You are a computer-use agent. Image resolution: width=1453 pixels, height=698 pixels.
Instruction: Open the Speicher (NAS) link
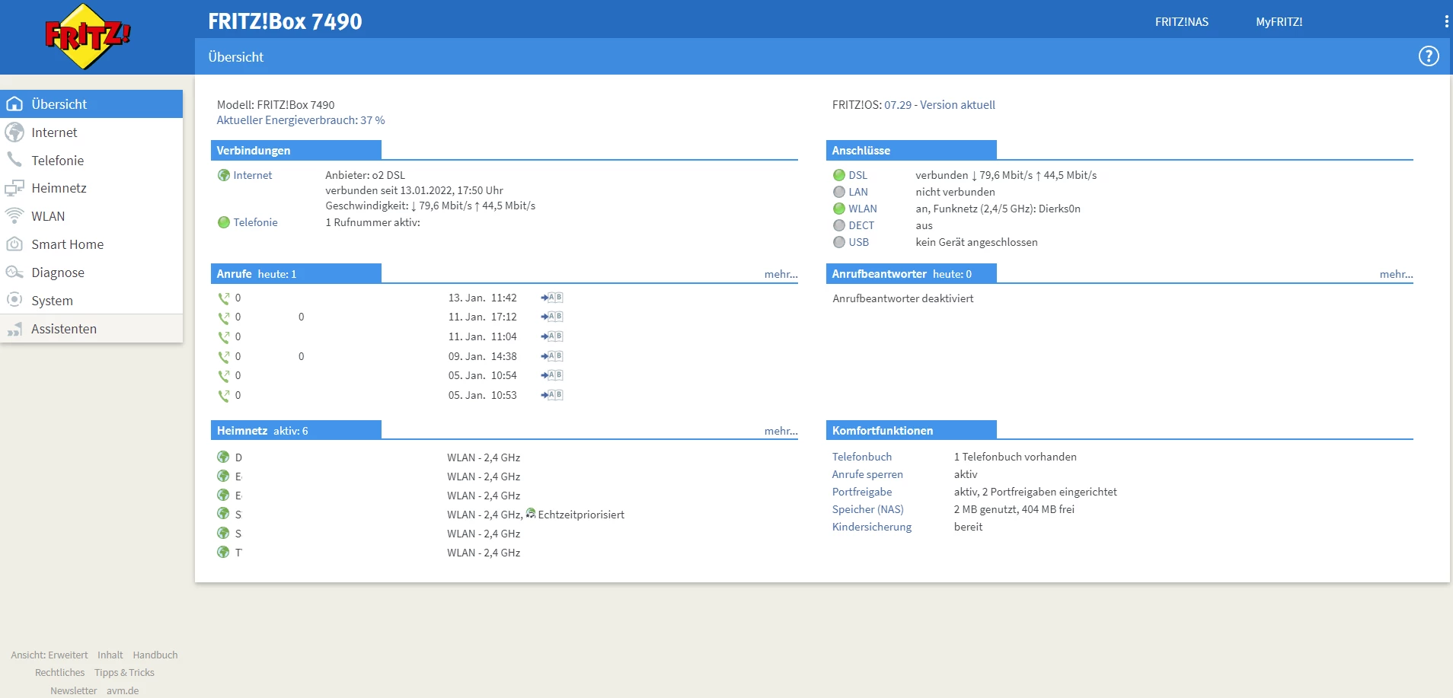click(x=868, y=509)
